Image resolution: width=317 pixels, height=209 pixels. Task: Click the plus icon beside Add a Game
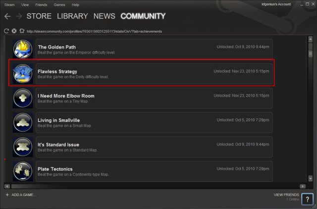click(x=7, y=195)
